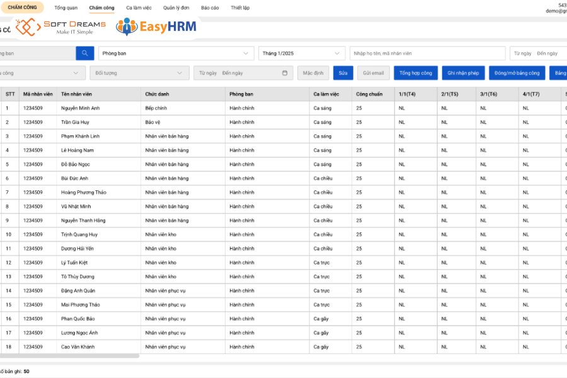The image size is (567, 378).
Task: Select employee Lý Tuấn Kiệt
Action: (x=74, y=263)
